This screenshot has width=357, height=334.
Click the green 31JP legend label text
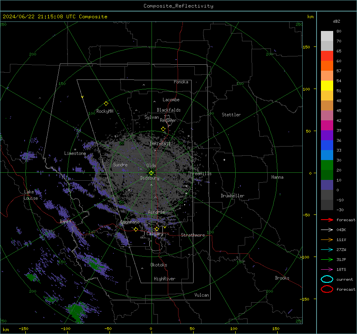(341, 259)
